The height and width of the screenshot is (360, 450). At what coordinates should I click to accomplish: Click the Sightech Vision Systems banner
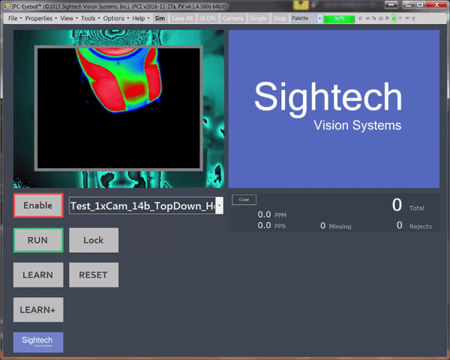(333, 109)
